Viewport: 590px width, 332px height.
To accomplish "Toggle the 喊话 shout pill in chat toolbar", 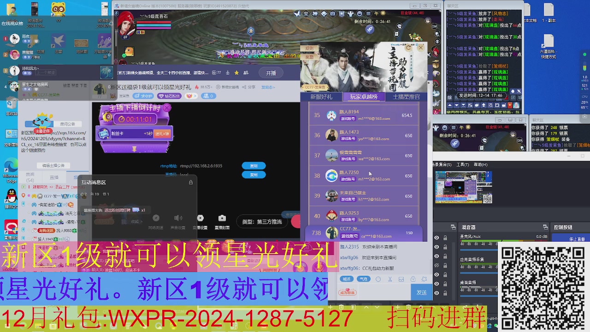I will pos(346,279).
